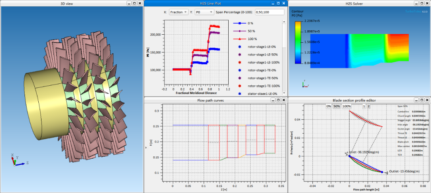431x193 pixels.
Task: Click the blue Inlet control point
Action: point(350,156)
